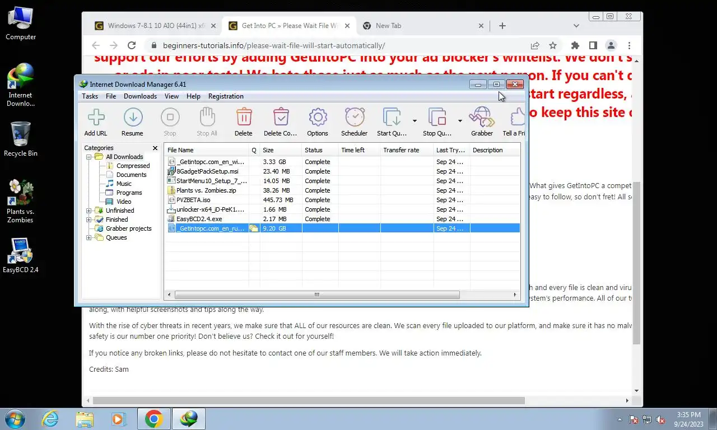Select StartMenu10_Setup download row
This screenshot has width=717, height=430.
point(342,181)
